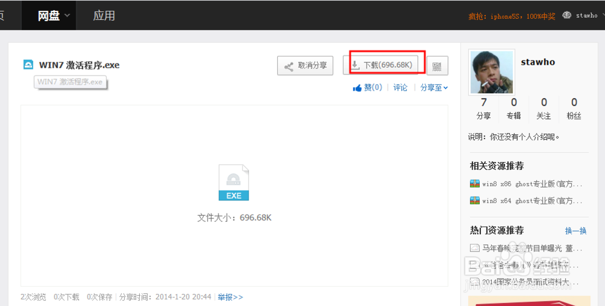Click the WIN7 激活程序.exe file title

[x=79, y=65]
